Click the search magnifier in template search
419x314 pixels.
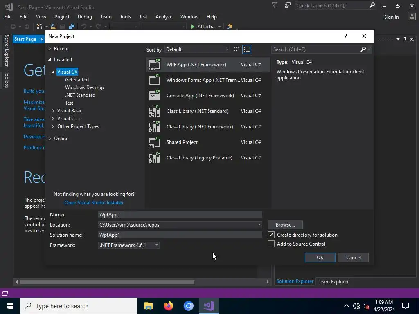click(363, 49)
